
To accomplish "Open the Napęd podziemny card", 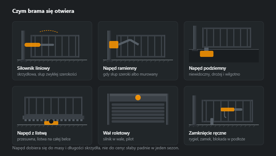I will click(224, 51).
